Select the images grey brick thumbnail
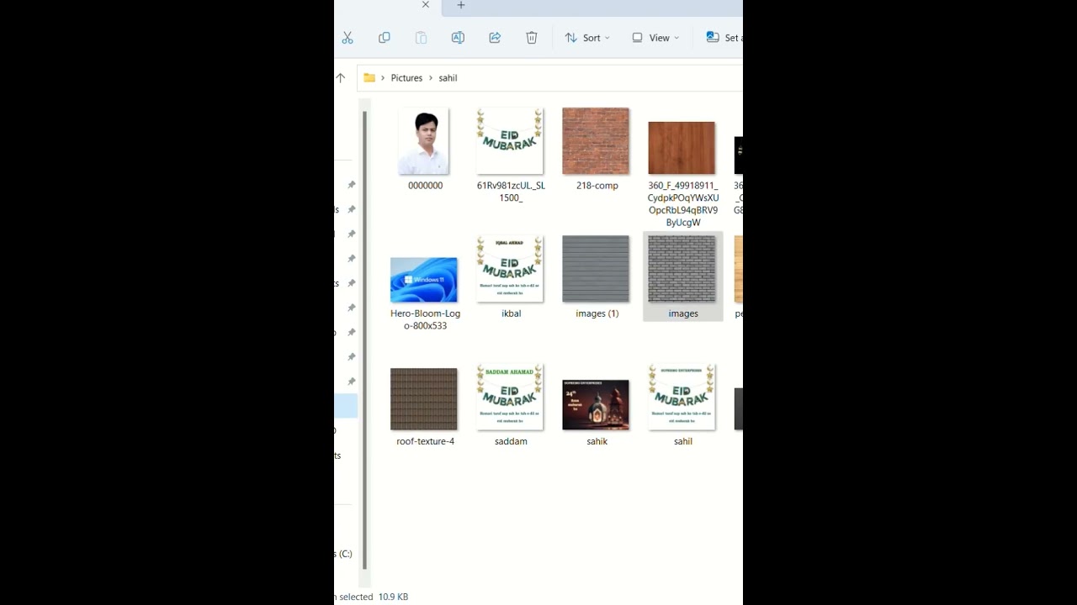Image resolution: width=1077 pixels, height=605 pixels. 682,269
